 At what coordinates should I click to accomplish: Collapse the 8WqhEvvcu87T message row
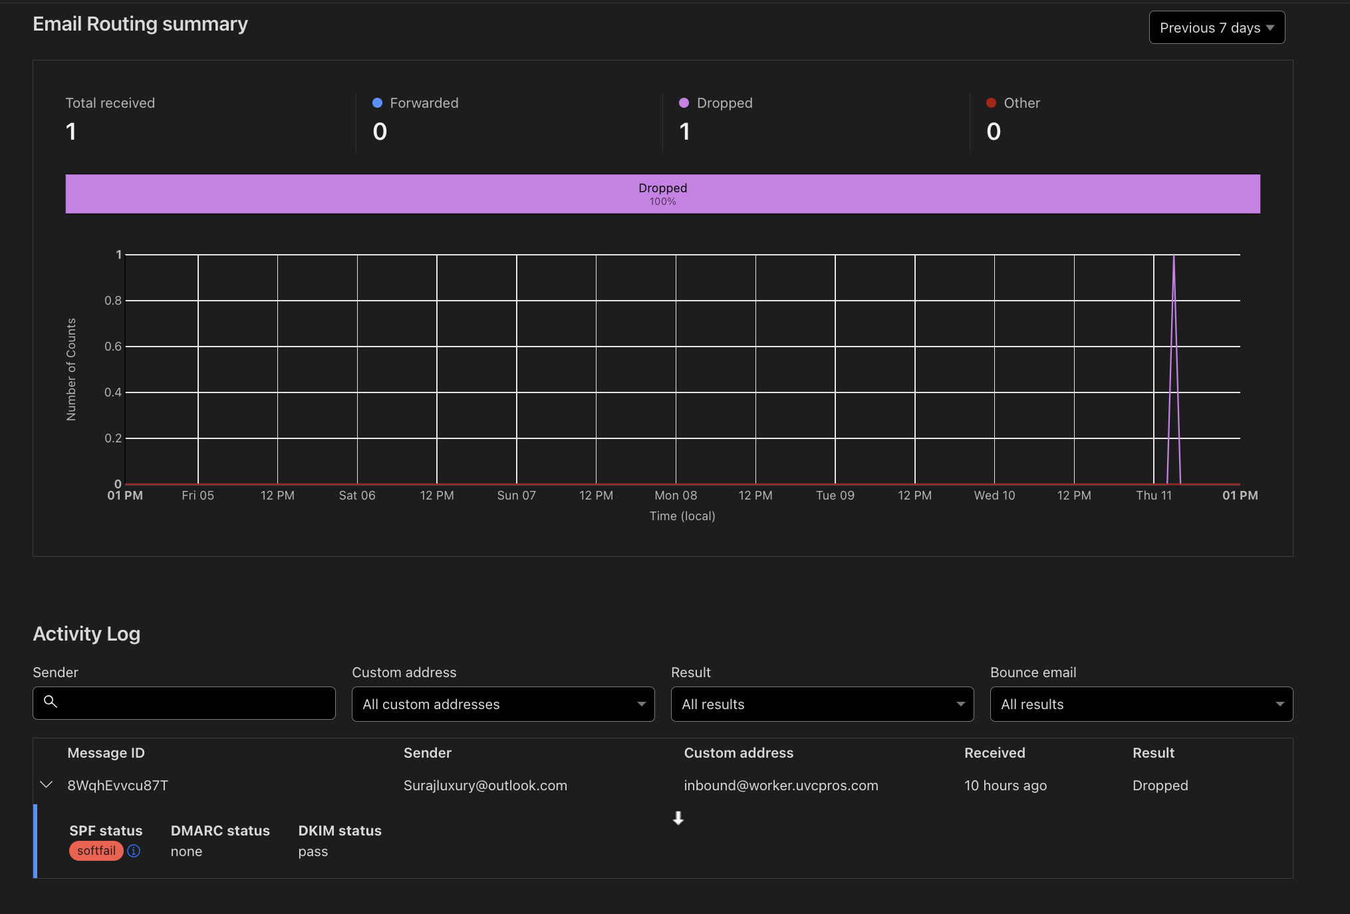pyautogui.click(x=47, y=785)
